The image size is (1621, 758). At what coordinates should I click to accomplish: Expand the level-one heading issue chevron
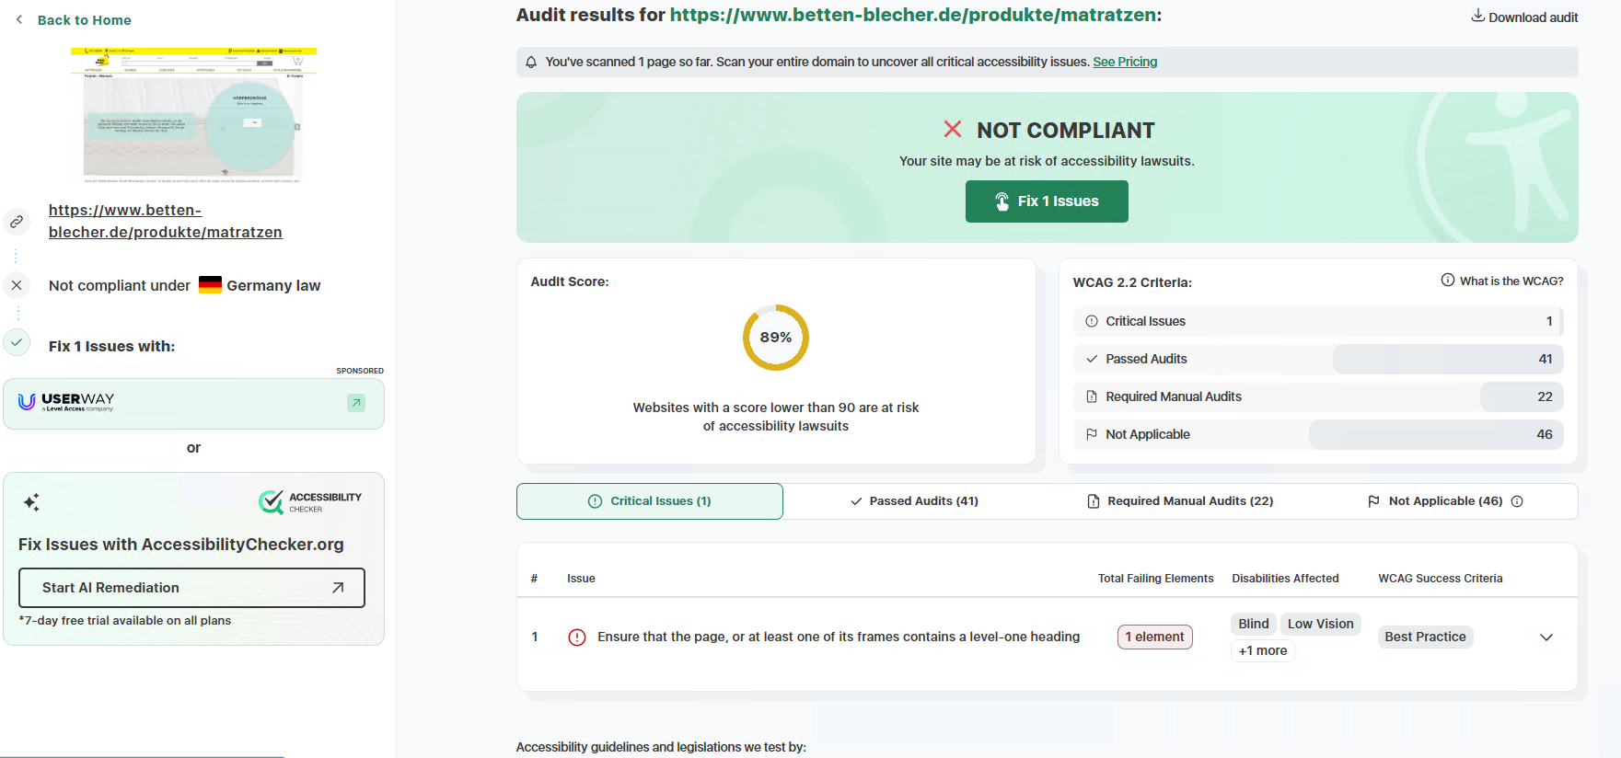(1546, 637)
